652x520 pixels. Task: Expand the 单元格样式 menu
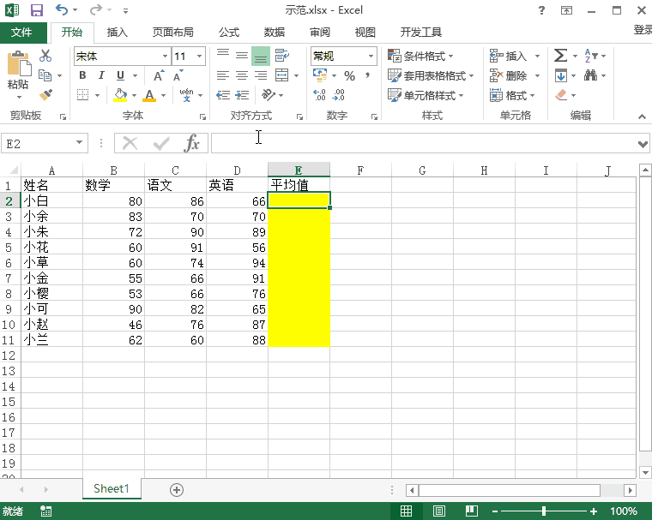[x=426, y=95]
